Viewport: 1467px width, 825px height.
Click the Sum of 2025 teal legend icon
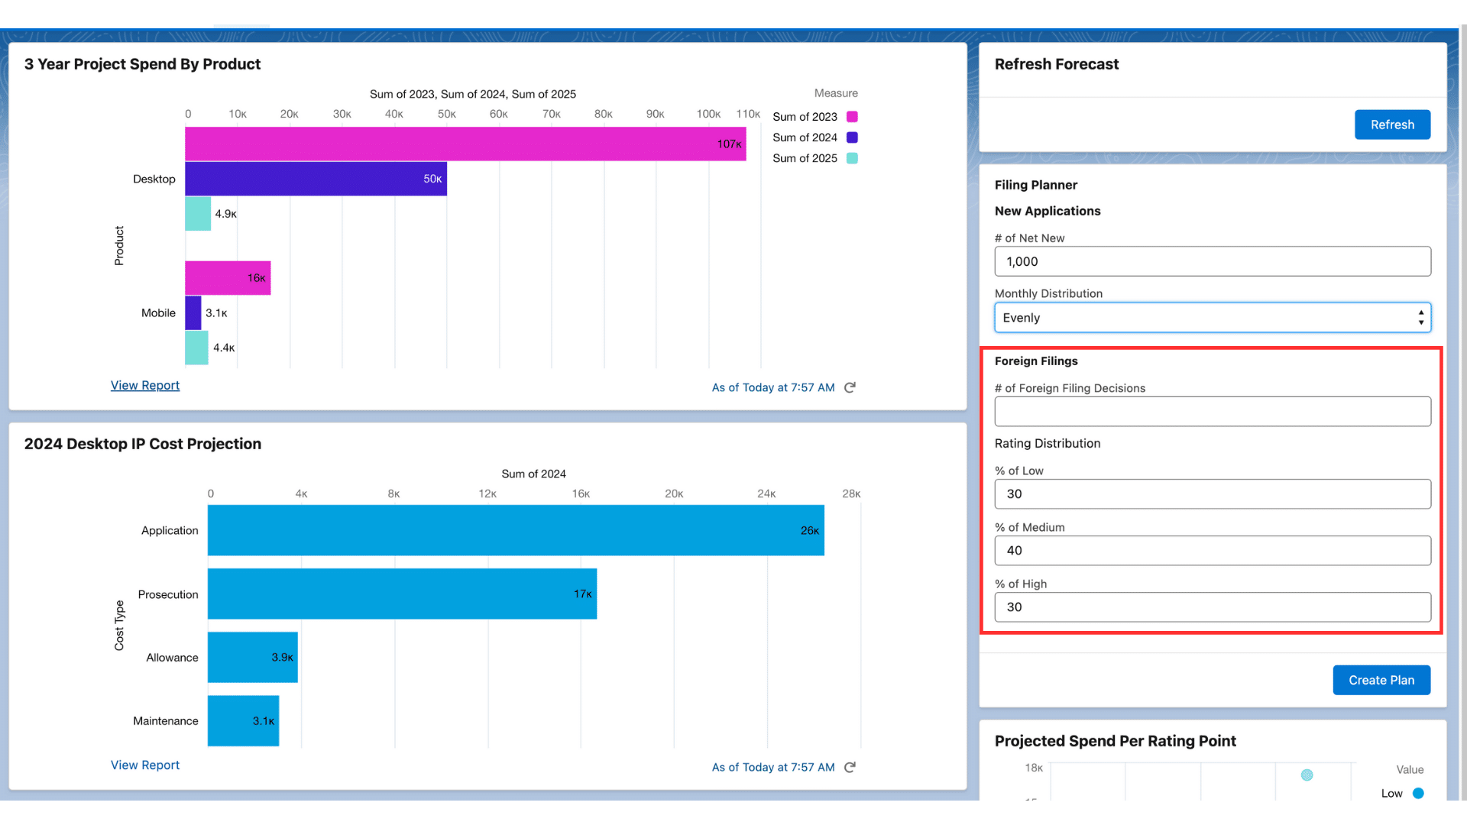tap(853, 158)
